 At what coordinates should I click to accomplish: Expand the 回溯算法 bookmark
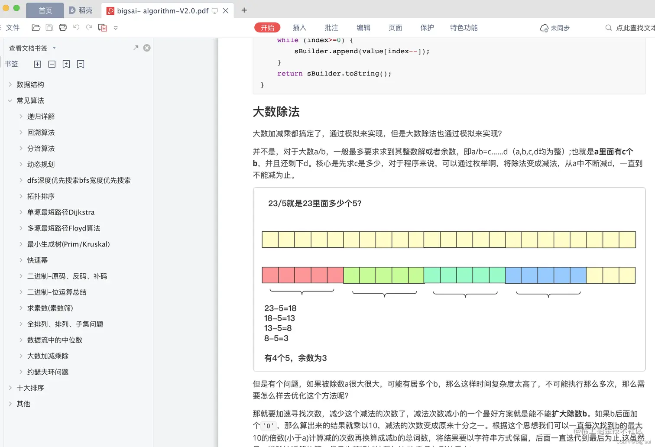(20, 133)
